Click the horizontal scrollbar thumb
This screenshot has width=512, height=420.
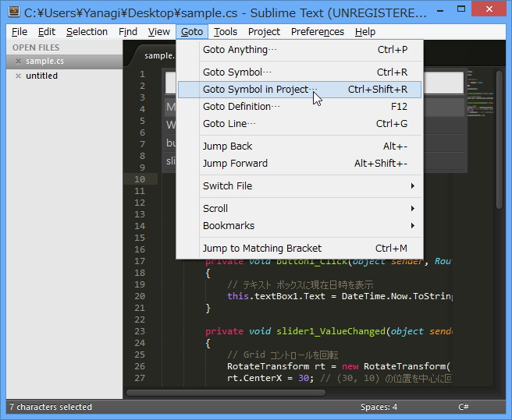tap(226, 393)
